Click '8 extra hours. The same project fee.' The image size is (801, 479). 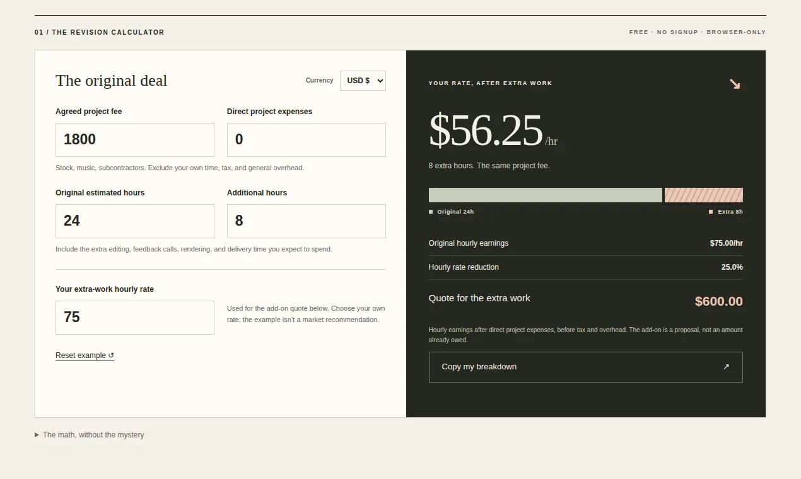pos(489,166)
